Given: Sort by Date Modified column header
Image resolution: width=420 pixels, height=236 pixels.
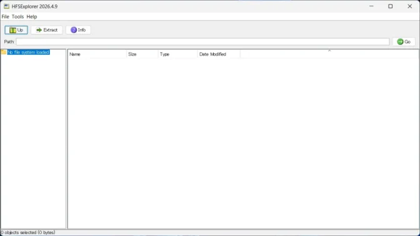Looking at the screenshot, I should [x=219, y=54].
